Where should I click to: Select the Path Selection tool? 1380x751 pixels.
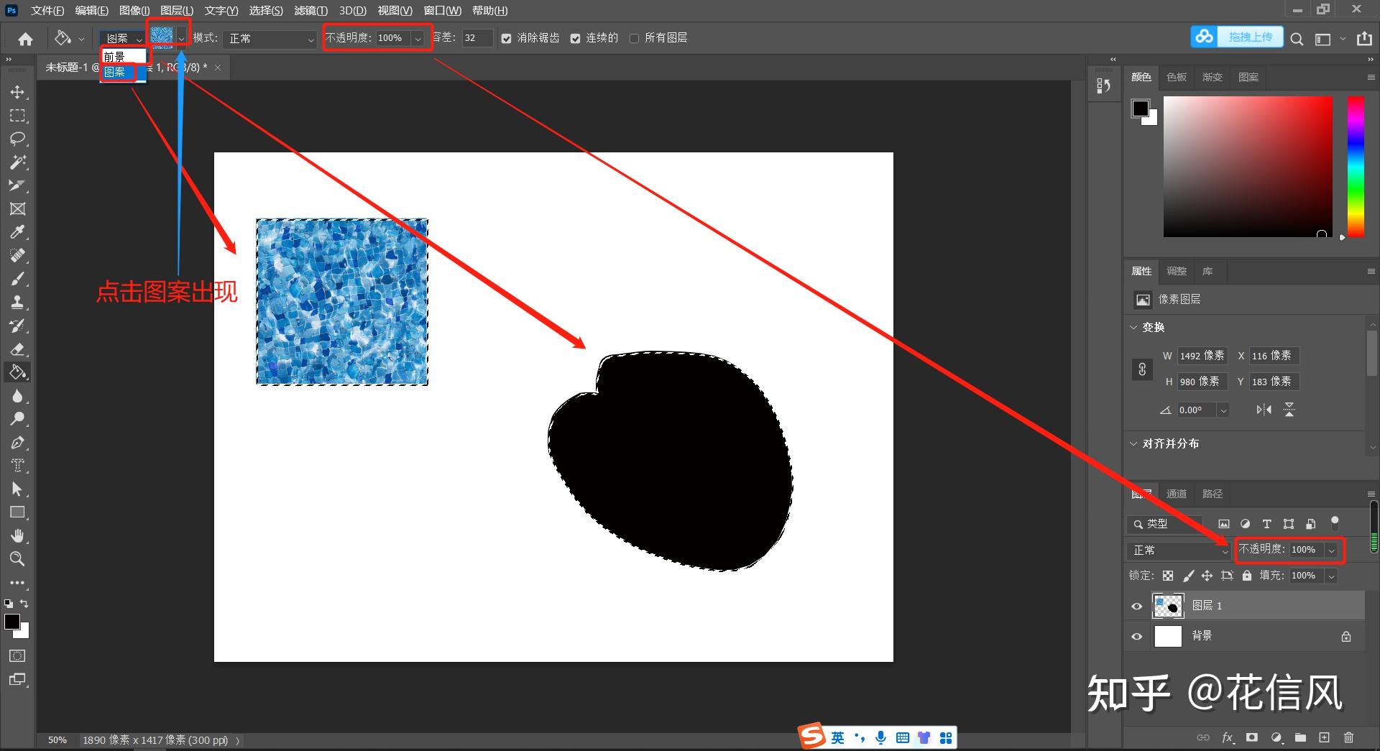18,489
